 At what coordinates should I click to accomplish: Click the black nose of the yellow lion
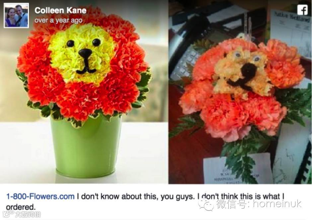click(x=85, y=53)
